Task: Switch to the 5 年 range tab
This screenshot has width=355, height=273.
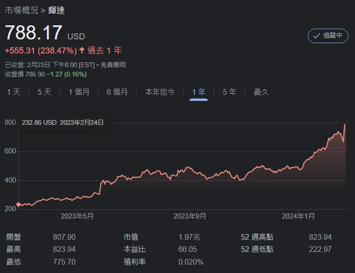Action: click(x=229, y=92)
